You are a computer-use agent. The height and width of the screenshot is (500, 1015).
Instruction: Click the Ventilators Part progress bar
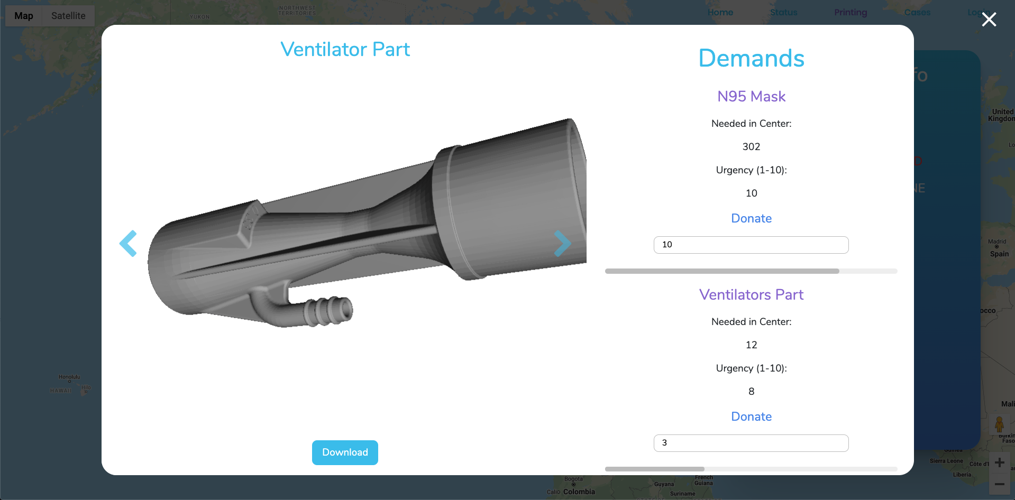751,469
